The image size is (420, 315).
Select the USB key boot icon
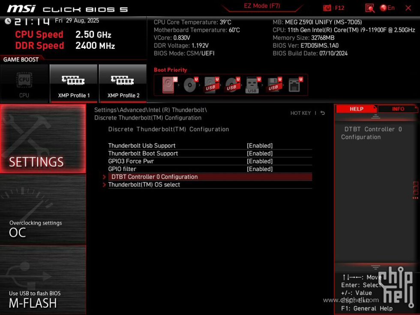click(x=253, y=85)
